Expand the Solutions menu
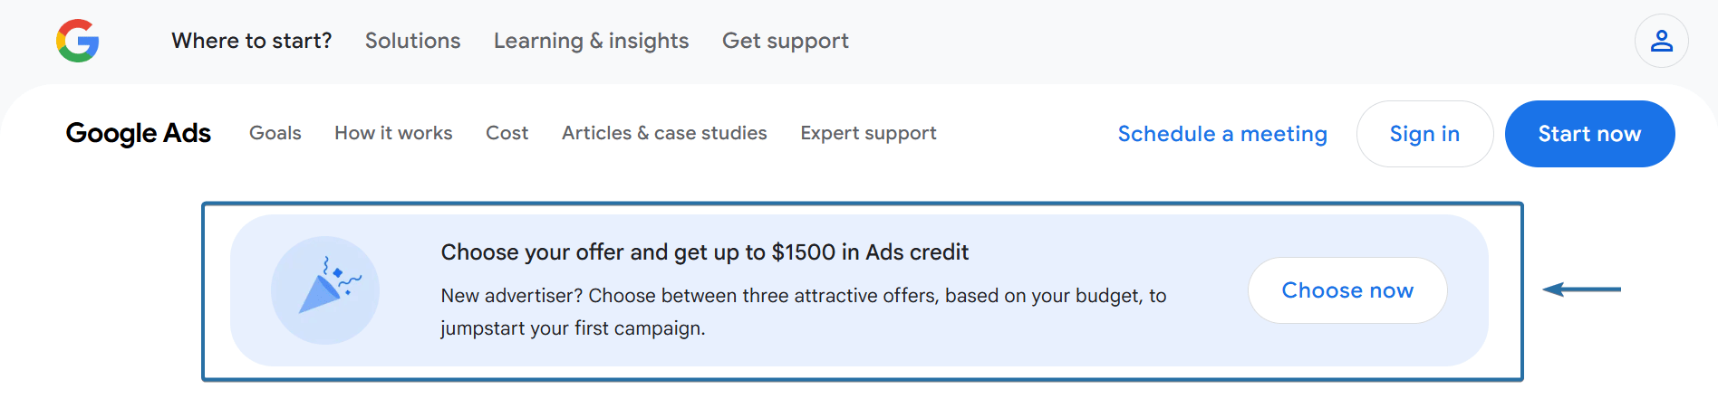Image resolution: width=1718 pixels, height=408 pixels. click(412, 41)
